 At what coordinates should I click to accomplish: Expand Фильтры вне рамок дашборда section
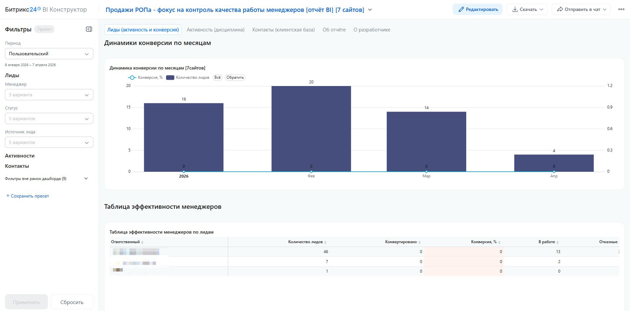point(86,179)
